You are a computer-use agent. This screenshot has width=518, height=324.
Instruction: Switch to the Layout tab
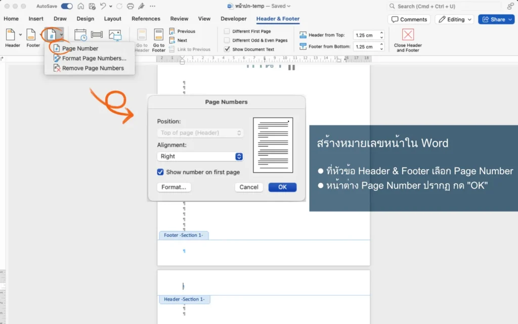[113, 19]
